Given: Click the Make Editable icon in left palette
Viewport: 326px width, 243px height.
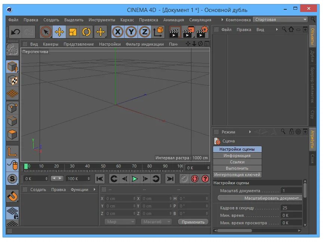Looking at the screenshot, I should tap(12, 49).
